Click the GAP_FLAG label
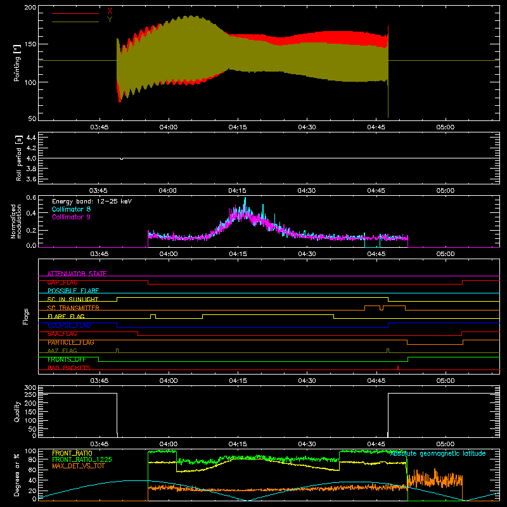507x507 pixels. 62,282
